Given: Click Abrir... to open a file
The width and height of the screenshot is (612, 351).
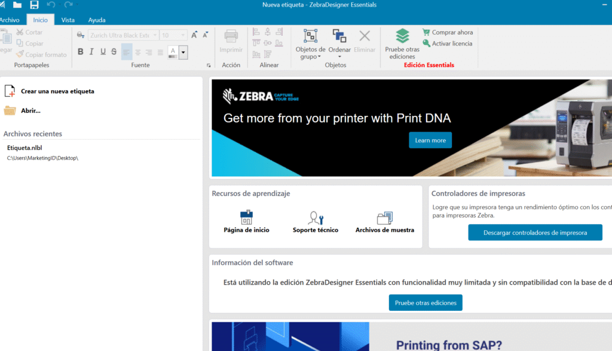Looking at the screenshot, I should pyautogui.click(x=22, y=111).
